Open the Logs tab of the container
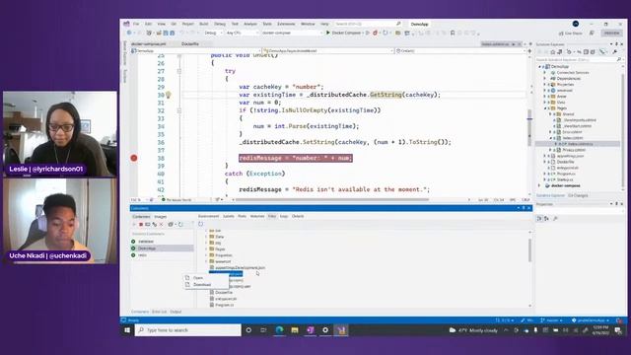 coord(284,216)
